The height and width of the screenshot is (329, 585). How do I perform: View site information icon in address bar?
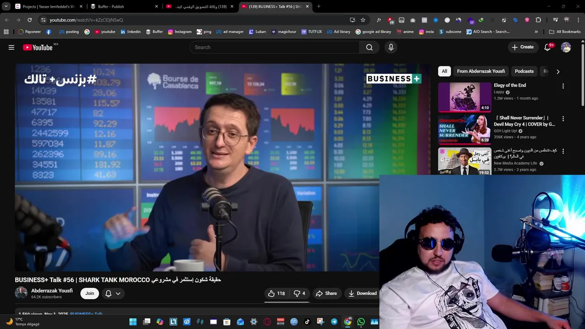[x=43, y=20]
